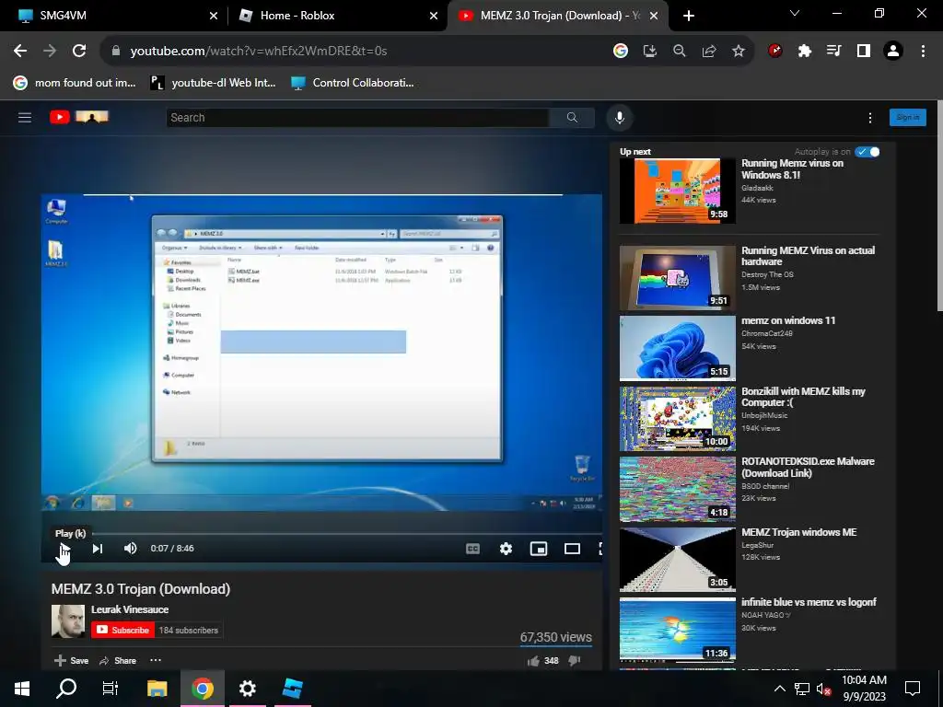Screen dimensions: 943x707
Task: Open the Windows Start menu
Action: point(22,689)
